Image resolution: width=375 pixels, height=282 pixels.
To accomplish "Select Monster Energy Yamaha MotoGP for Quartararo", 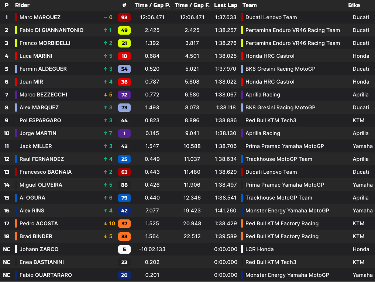I will 287,275.
